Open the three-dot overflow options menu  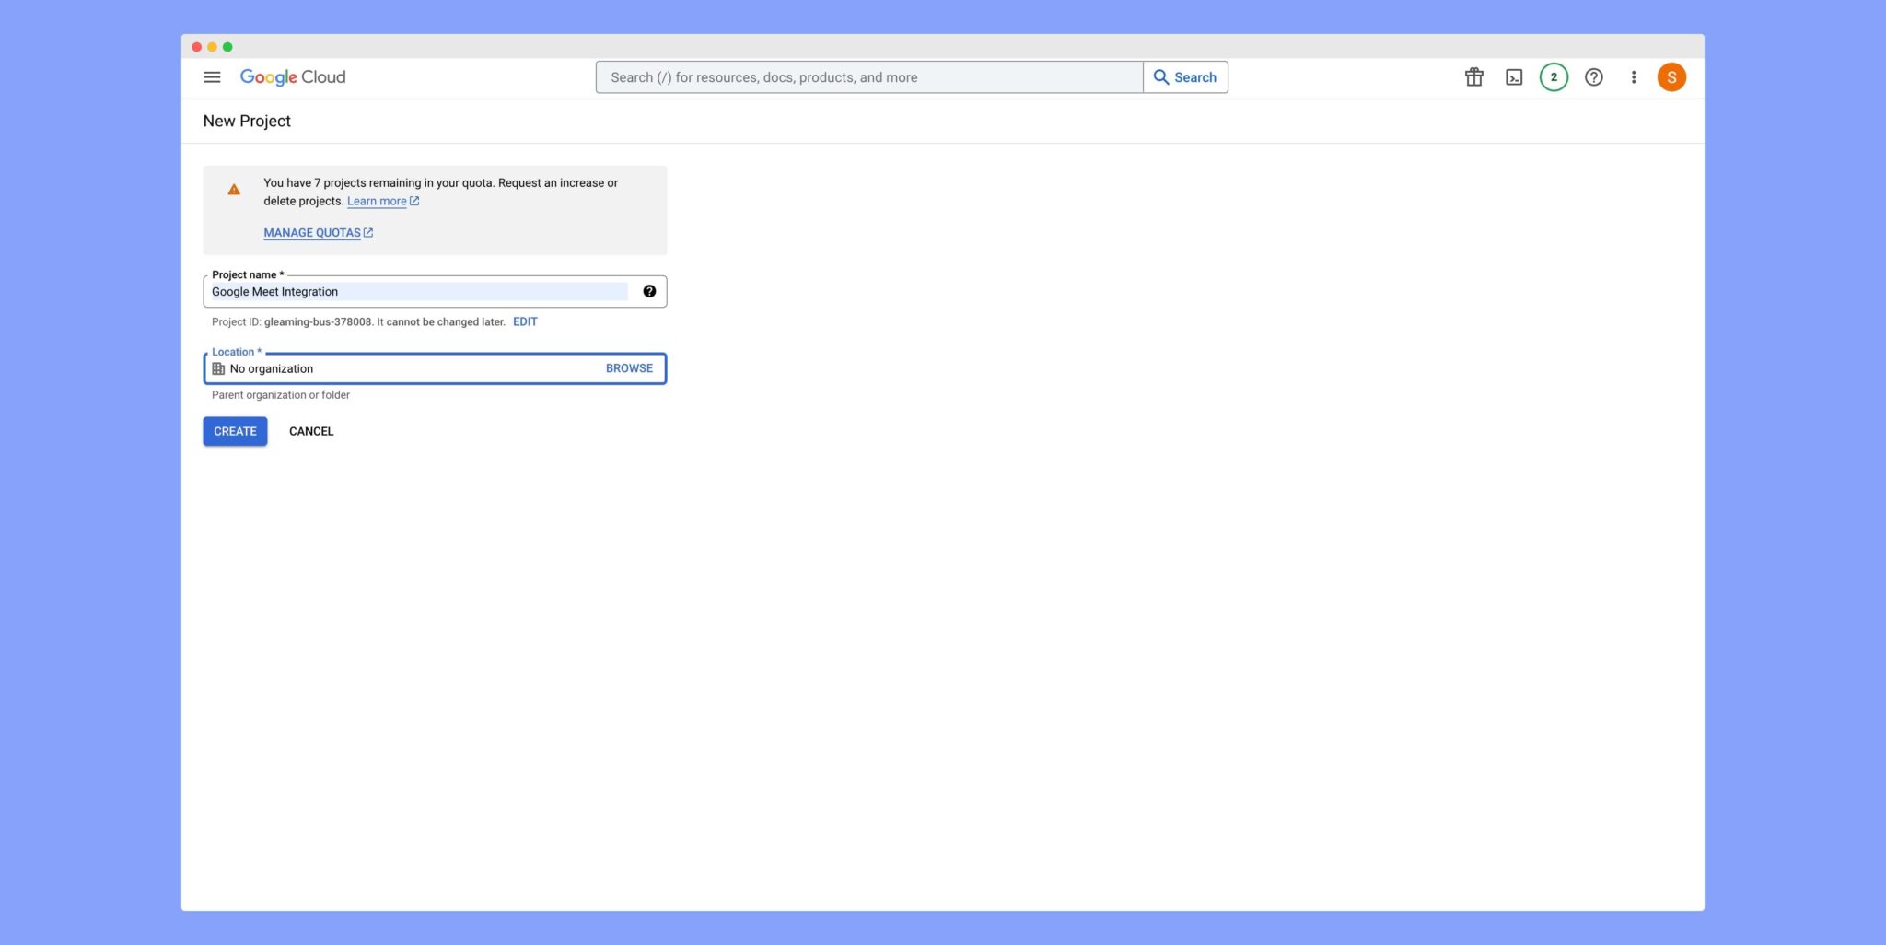point(1634,77)
